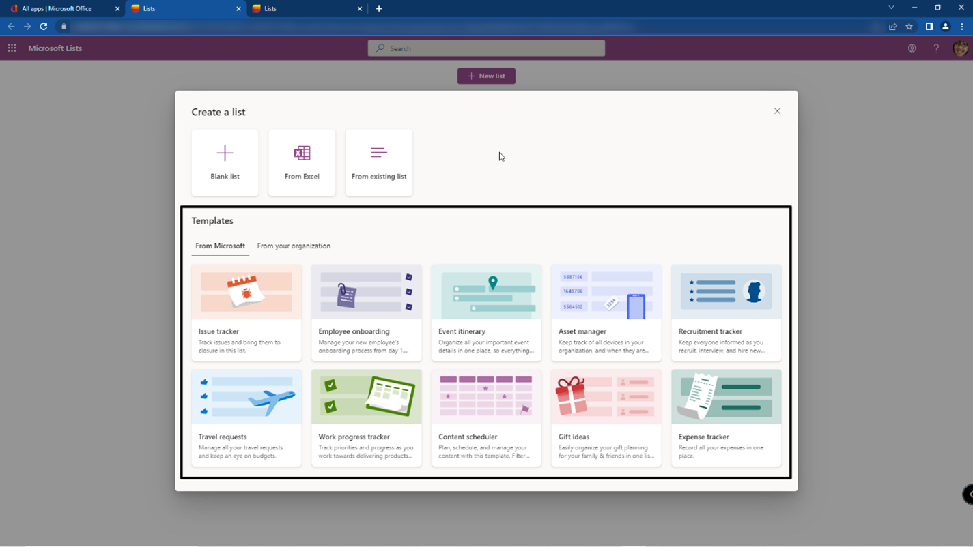973x547 pixels.
Task: Close the All apps Microsoft Office tab
Action: tap(117, 9)
